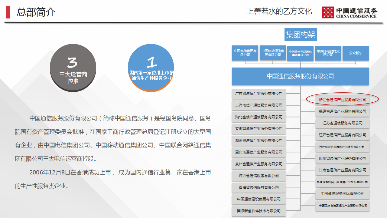Click the gray circle labeled 三大运营商控股
Image resolution: width=387 pixels, height=218 pixels.
[73, 68]
